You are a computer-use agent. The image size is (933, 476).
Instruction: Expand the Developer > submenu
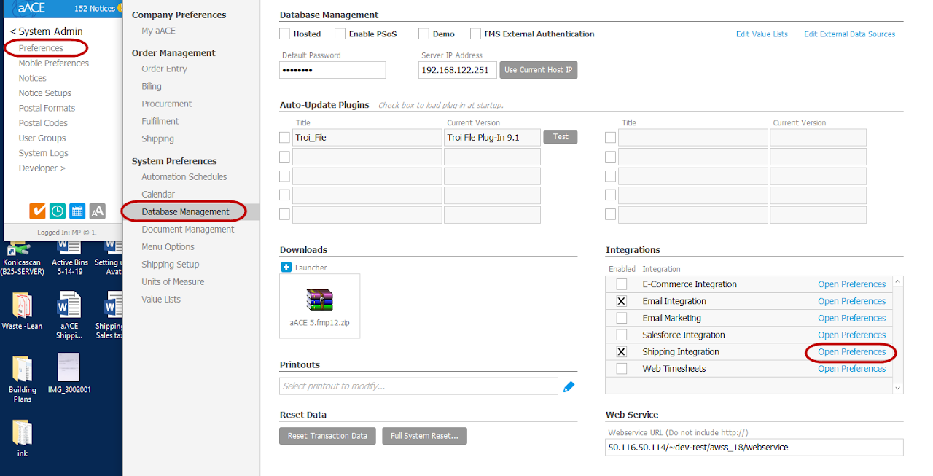[42, 168]
